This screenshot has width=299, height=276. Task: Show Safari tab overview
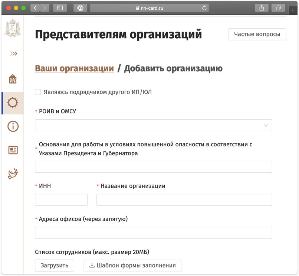(278, 8)
